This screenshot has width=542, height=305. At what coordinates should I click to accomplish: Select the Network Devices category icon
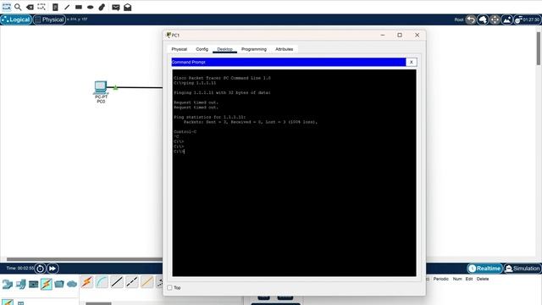coord(8,285)
